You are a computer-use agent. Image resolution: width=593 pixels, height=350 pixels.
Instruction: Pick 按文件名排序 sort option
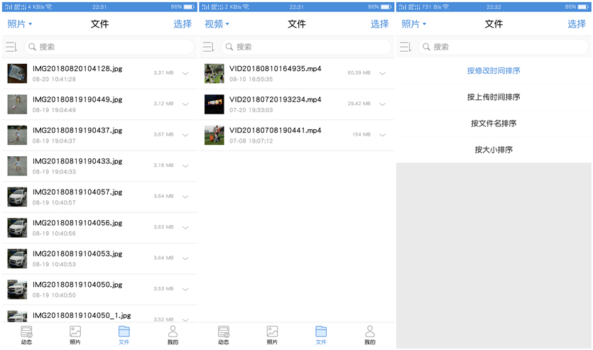494,124
